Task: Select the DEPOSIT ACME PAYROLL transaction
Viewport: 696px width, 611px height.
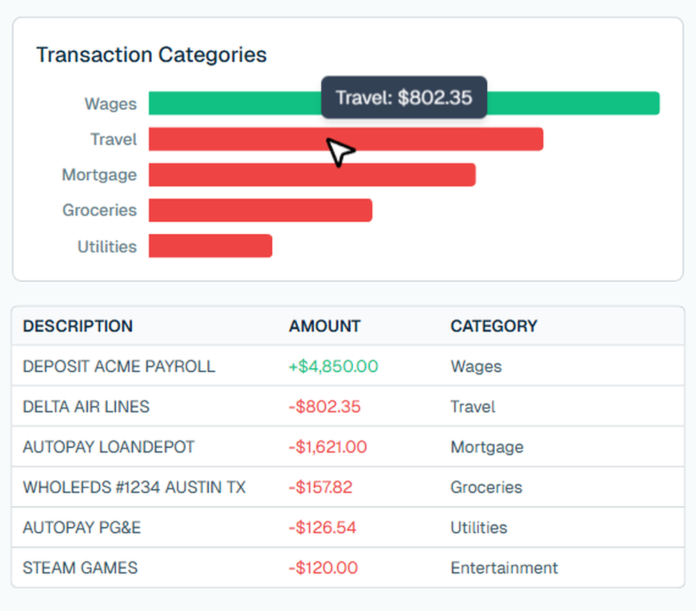Action: point(118,366)
